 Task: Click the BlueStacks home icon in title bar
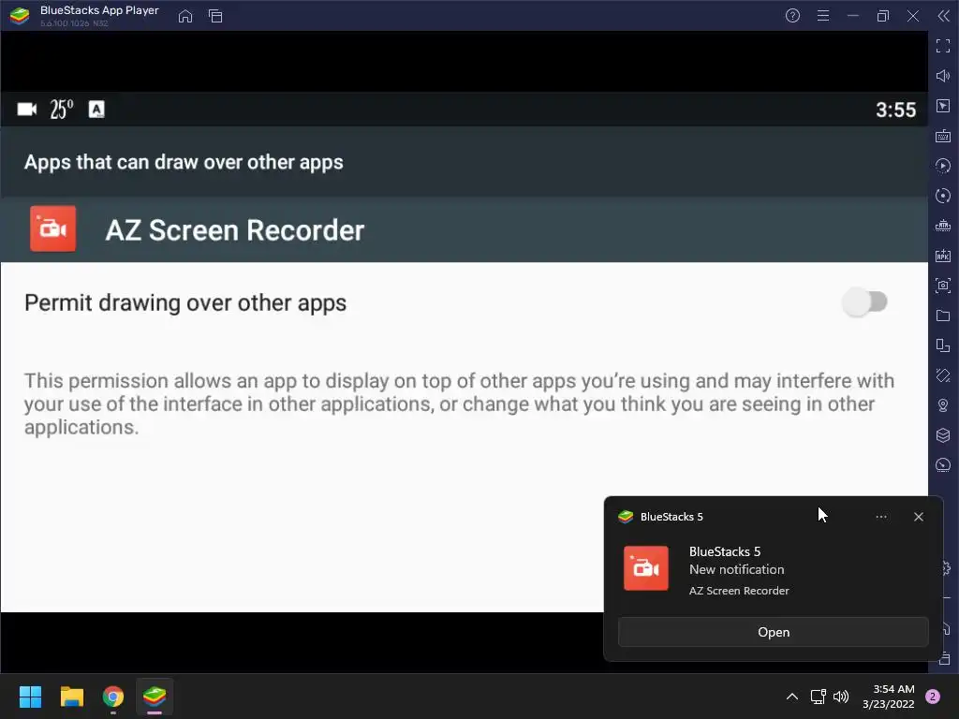(x=185, y=16)
